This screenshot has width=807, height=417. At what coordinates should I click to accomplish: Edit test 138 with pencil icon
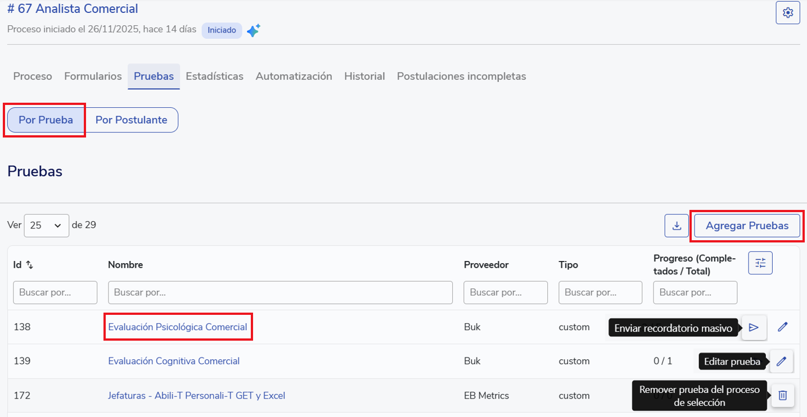pyautogui.click(x=782, y=327)
